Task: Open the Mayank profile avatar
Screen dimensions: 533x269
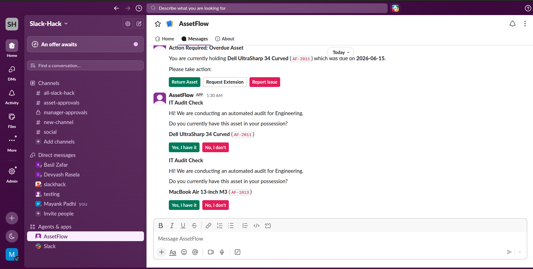Action: tap(12, 255)
